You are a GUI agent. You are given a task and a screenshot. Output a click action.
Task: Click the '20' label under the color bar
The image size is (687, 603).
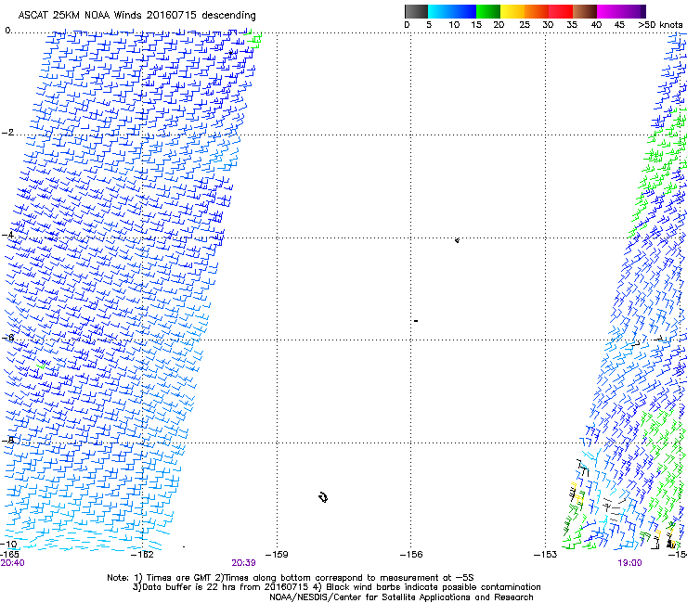click(x=499, y=25)
